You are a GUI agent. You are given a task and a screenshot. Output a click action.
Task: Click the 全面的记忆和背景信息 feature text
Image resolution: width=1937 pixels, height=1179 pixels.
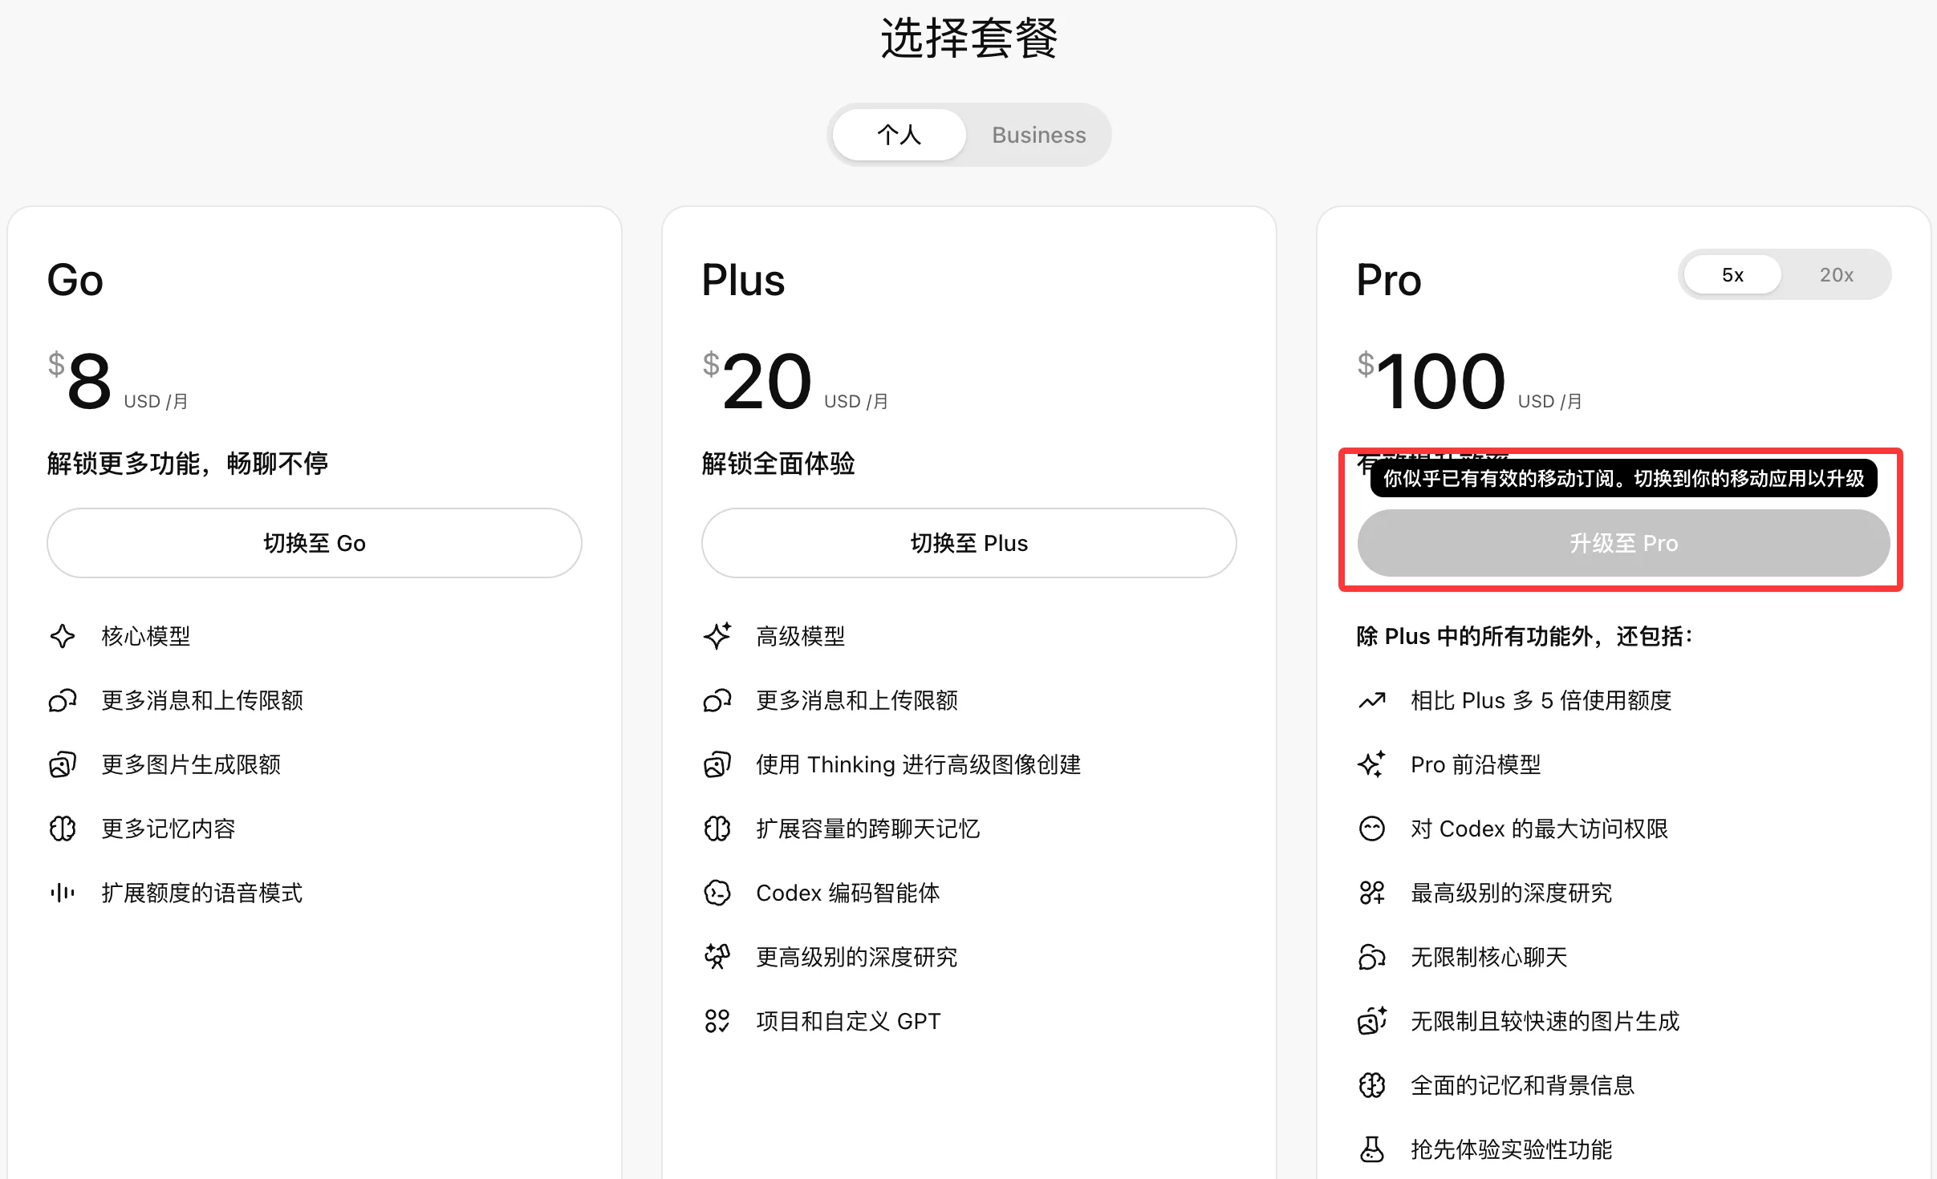click(1523, 1085)
